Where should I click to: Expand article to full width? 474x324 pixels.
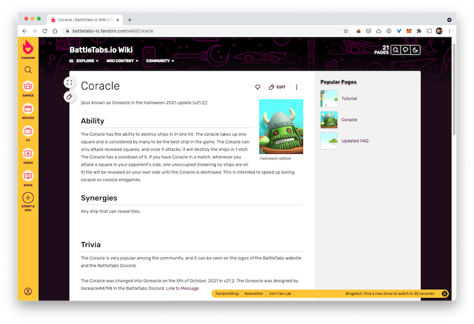click(x=69, y=82)
